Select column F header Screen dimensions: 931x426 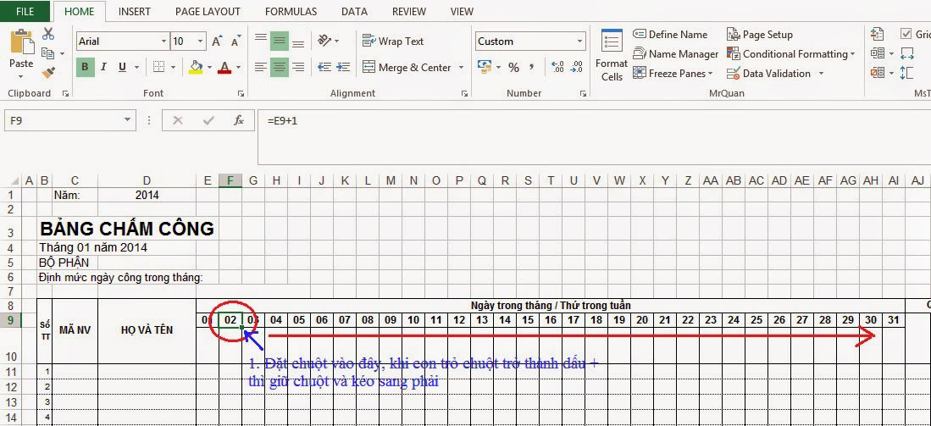tap(230, 180)
